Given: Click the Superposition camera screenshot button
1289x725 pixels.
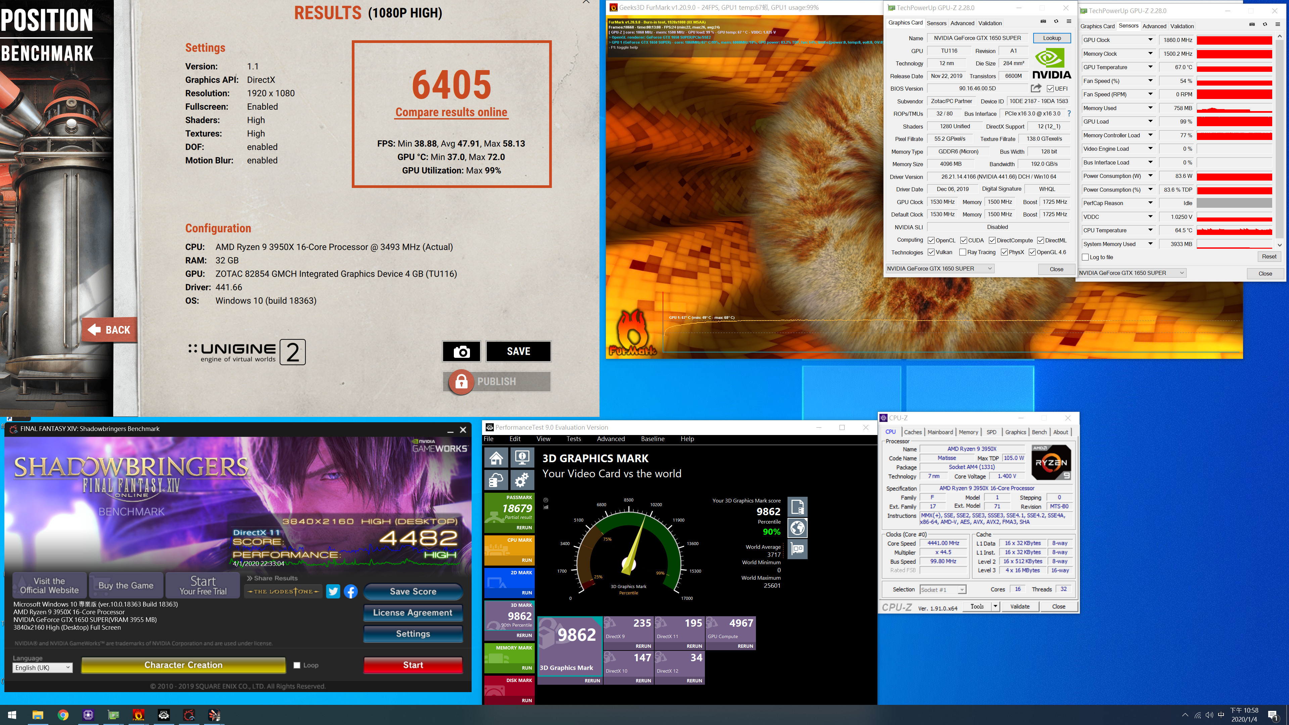Looking at the screenshot, I should [x=461, y=351].
